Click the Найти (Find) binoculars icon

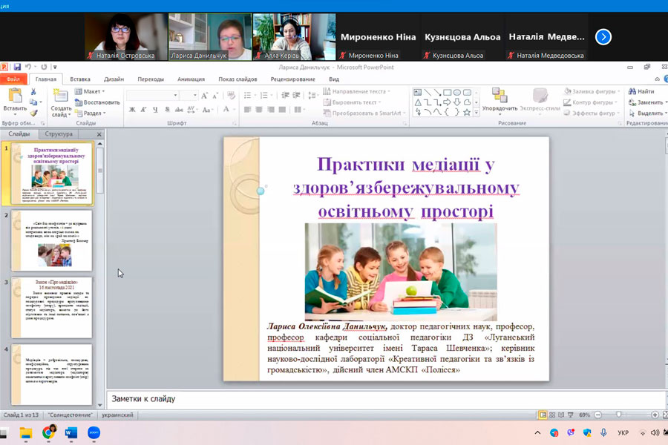632,91
